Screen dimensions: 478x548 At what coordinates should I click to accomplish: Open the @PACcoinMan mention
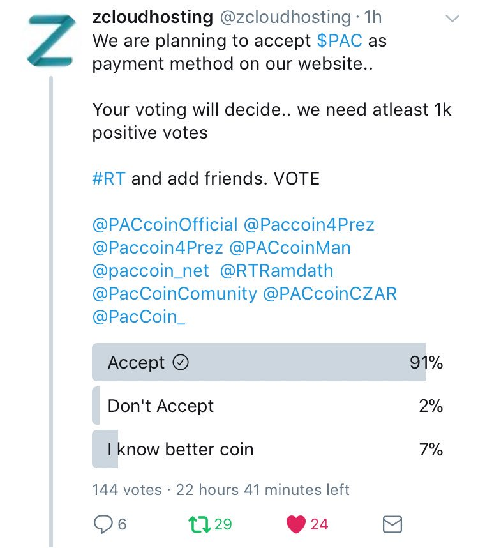coord(290,247)
